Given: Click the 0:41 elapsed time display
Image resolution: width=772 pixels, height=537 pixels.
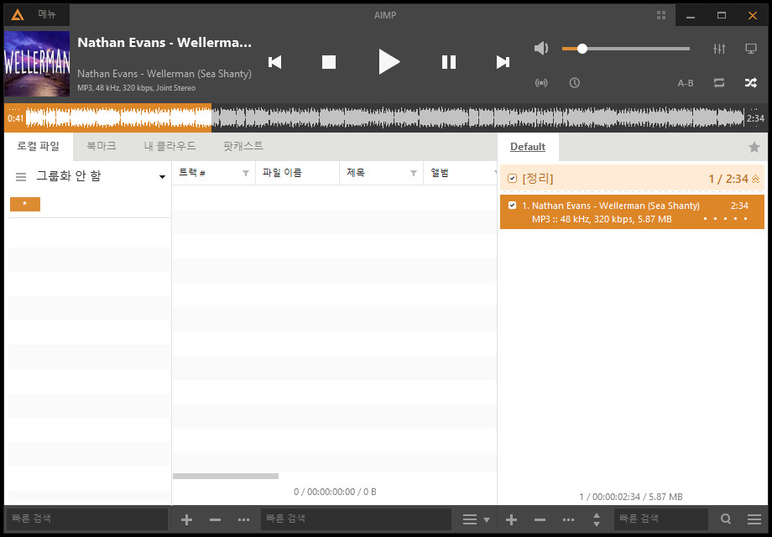Looking at the screenshot, I should pos(15,118).
